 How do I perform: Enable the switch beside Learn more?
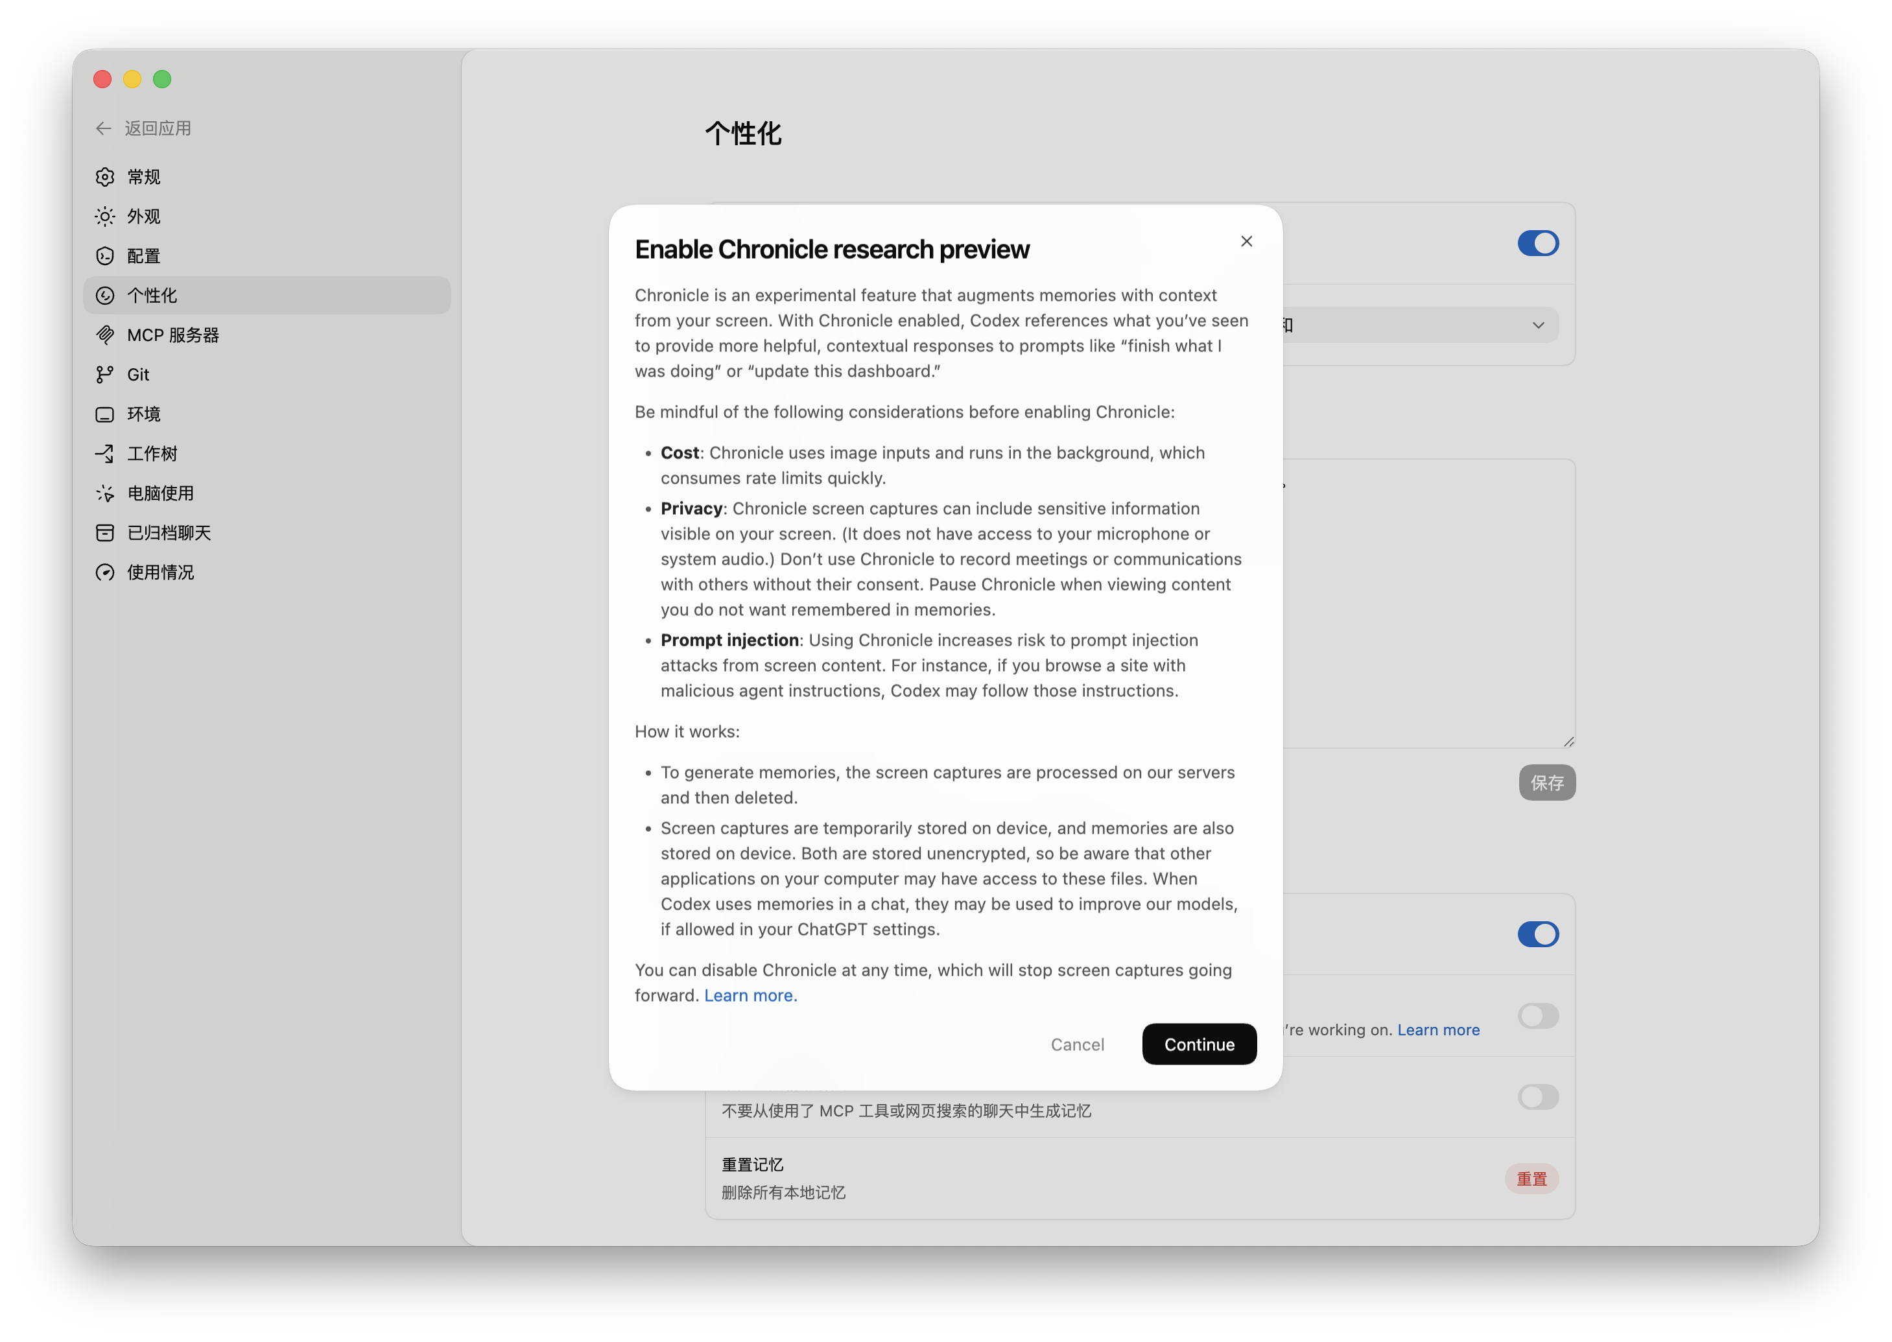pos(1537,1016)
